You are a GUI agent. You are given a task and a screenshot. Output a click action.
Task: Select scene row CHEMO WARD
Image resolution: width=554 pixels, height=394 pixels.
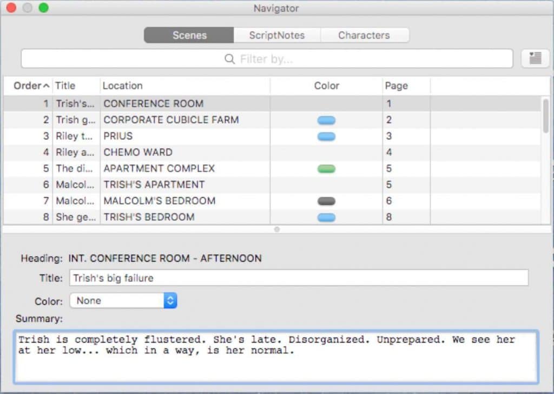[x=272, y=152]
